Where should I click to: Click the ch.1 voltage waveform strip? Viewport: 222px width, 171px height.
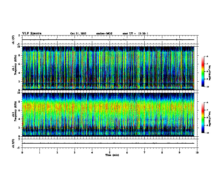[x=110, y=40]
